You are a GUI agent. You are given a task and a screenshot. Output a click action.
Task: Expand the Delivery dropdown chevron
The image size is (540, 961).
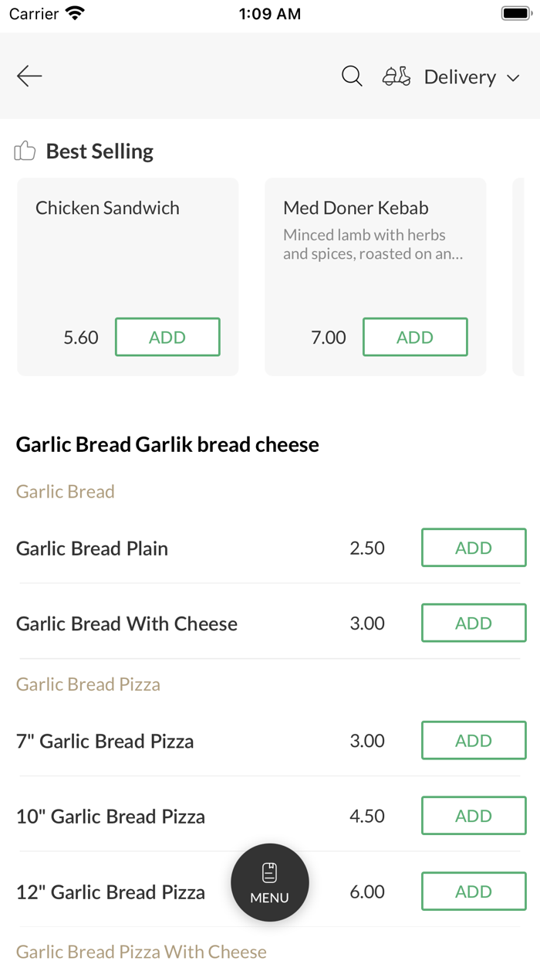(513, 78)
